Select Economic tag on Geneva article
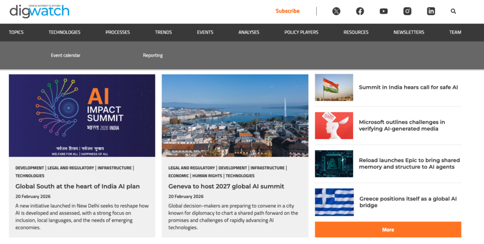Image resolution: width=484 pixels, height=244 pixels. click(x=178, y=176)
